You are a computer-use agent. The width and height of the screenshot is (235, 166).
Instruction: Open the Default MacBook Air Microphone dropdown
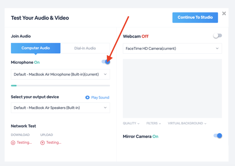pos(60,74)
